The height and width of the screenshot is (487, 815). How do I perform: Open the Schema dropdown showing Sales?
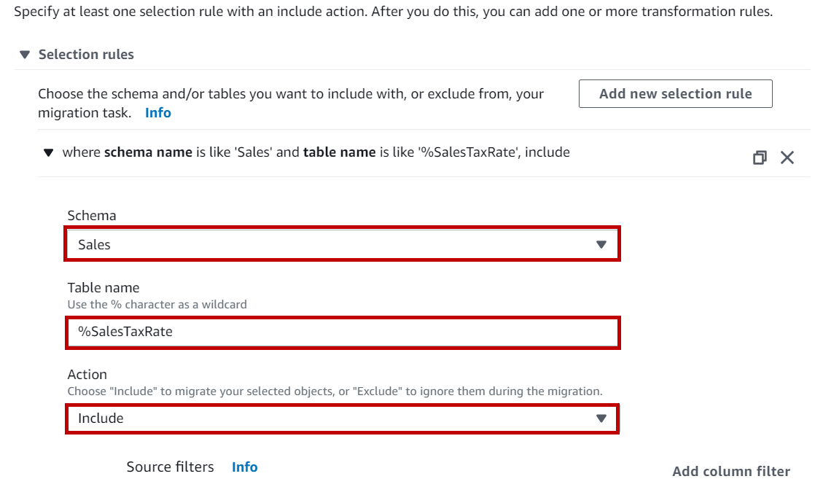(x=343, y=245)
